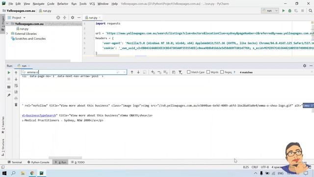
Task: Open Windows taskbar search
Action: [13, 173]
